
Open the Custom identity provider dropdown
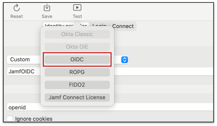[24, 60]
